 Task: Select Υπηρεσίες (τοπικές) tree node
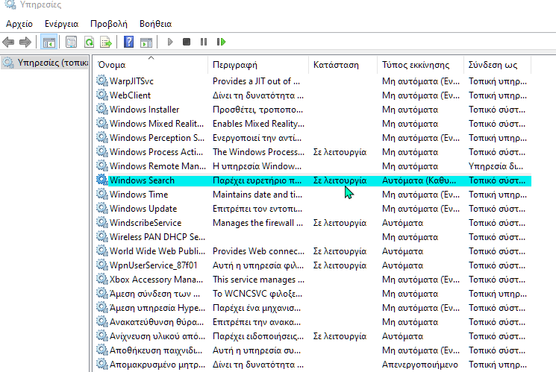45,63
